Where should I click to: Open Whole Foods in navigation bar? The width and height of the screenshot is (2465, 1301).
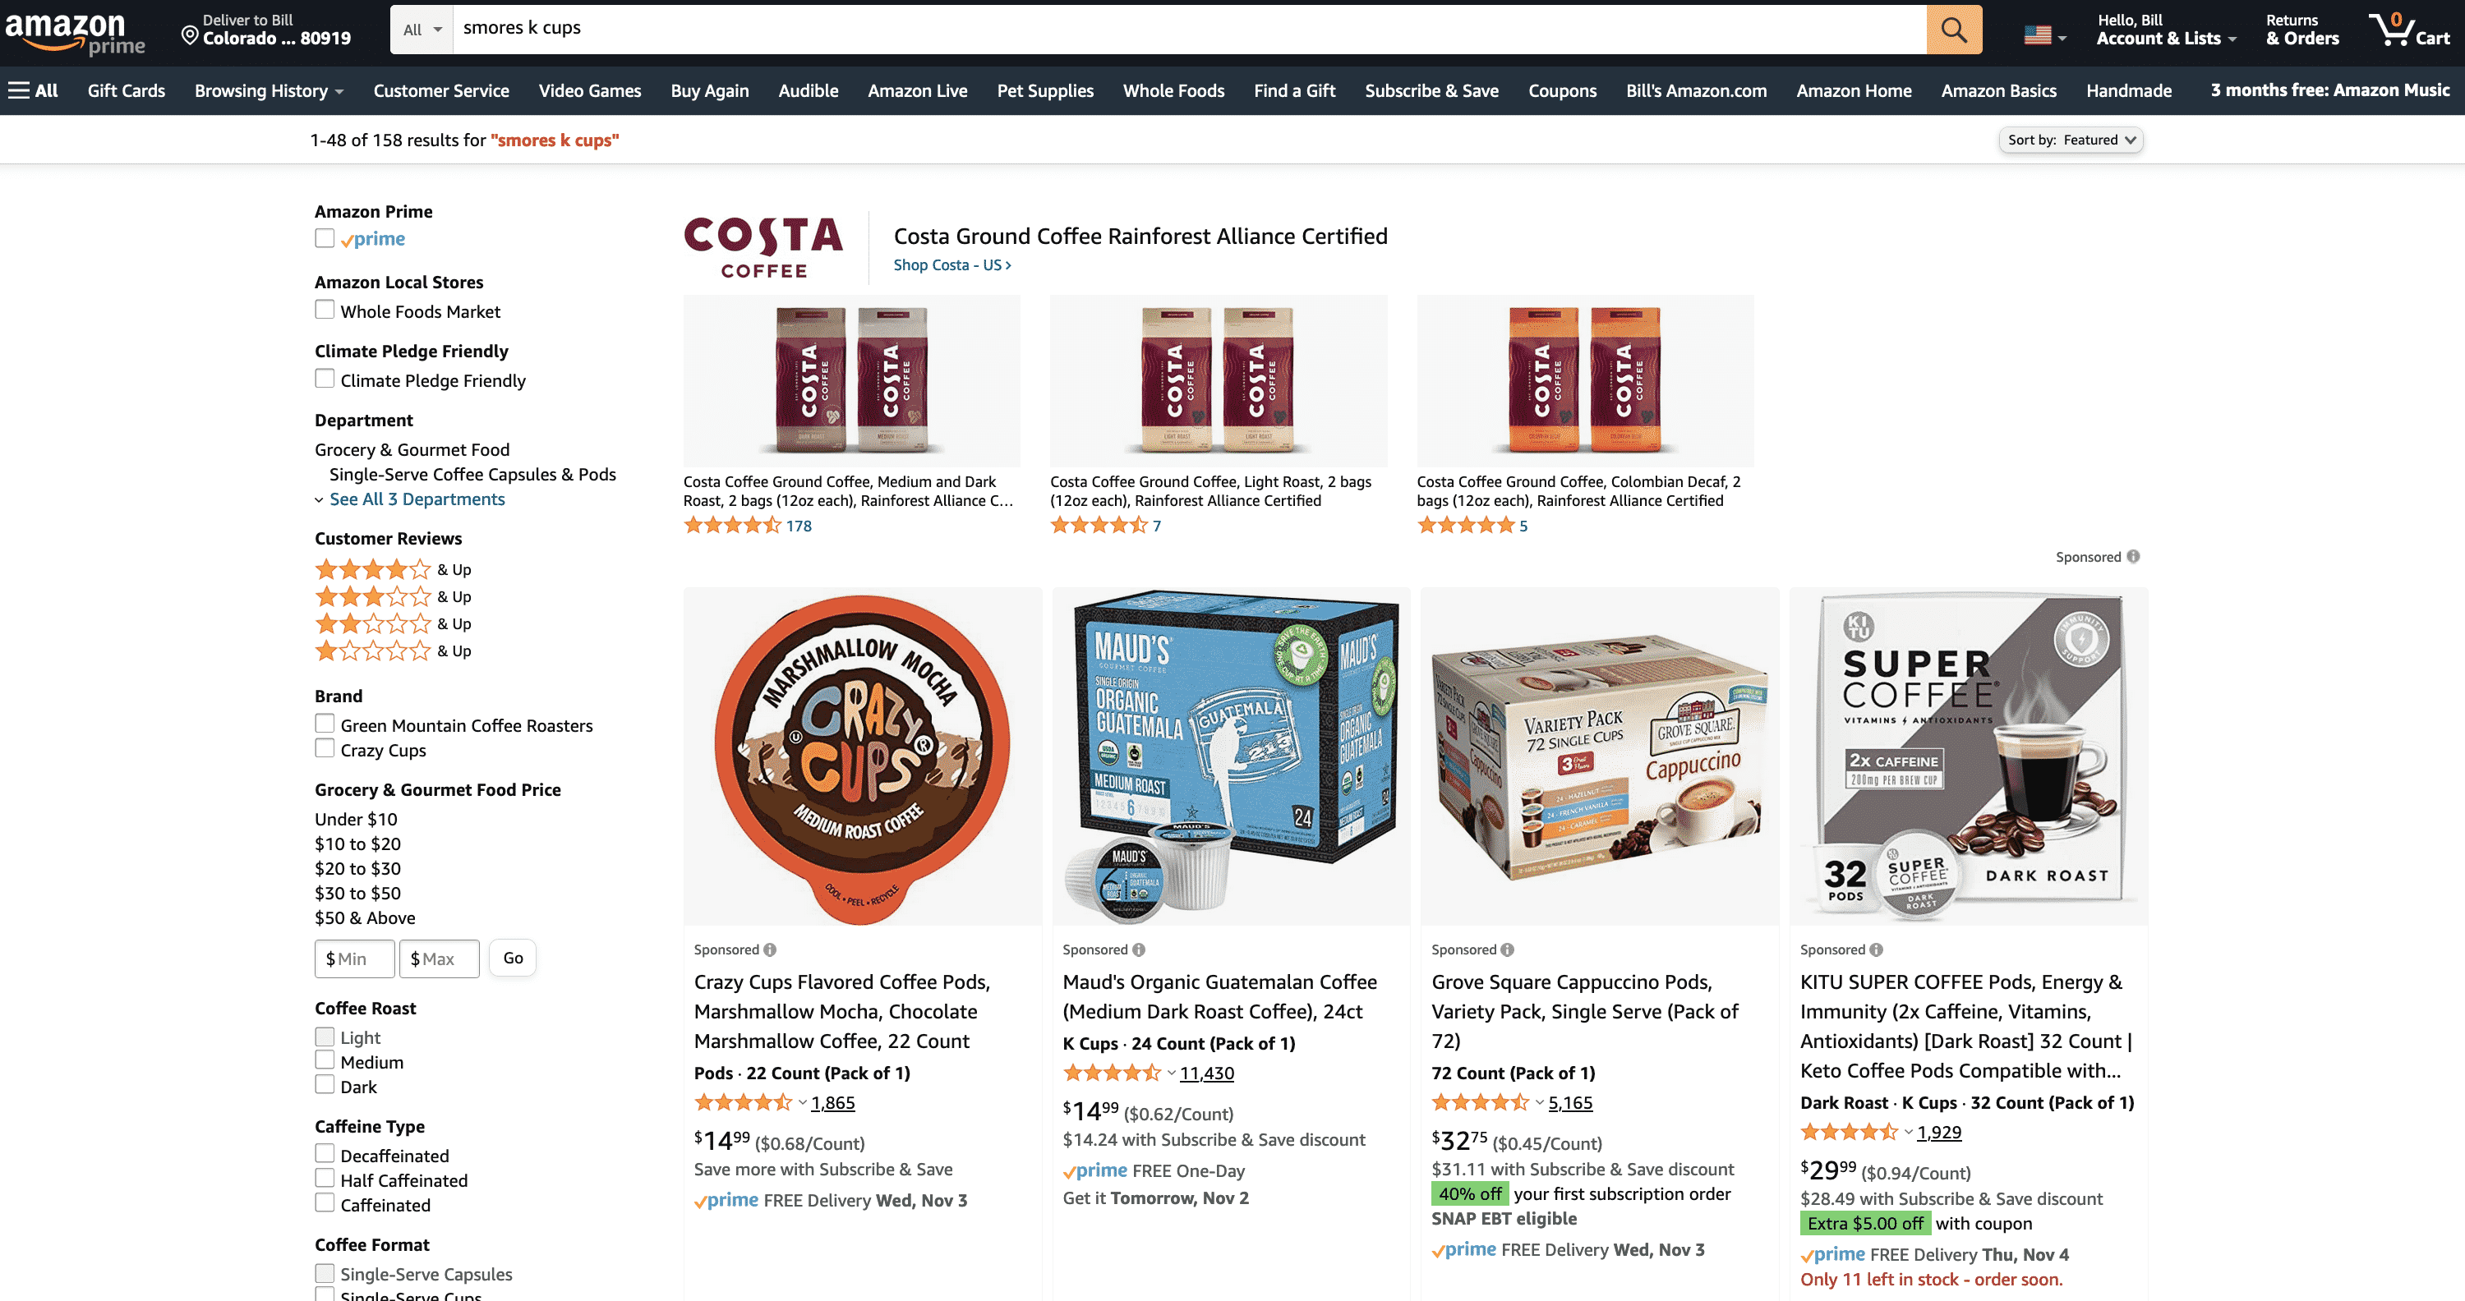click(x=1173, y=91)
